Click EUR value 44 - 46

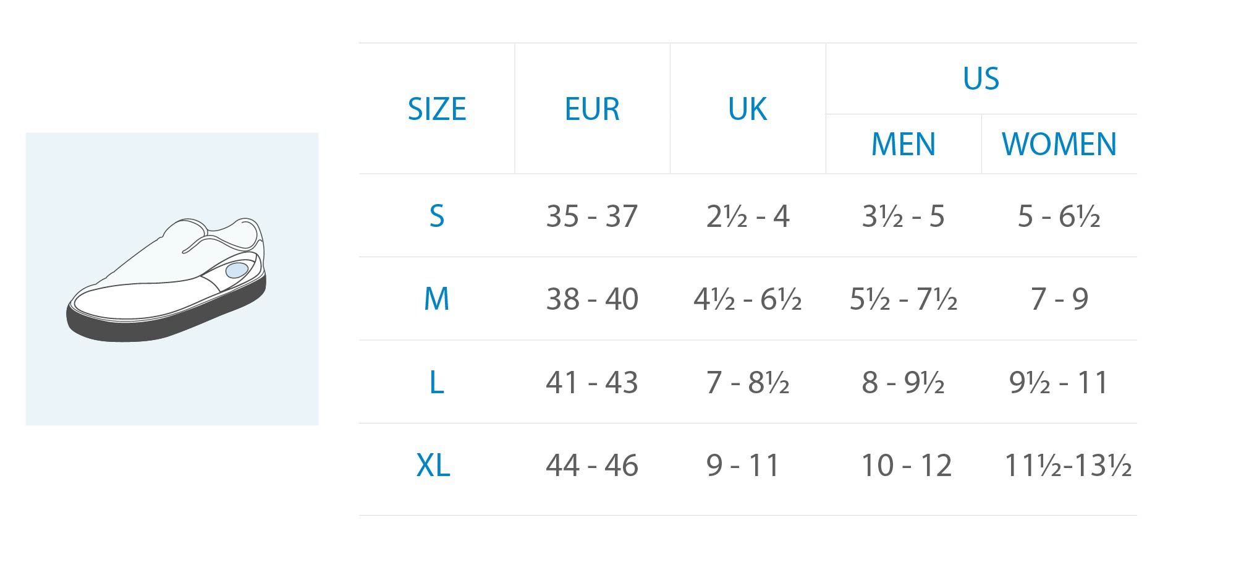pyautogui.click(x=592, y=465)
